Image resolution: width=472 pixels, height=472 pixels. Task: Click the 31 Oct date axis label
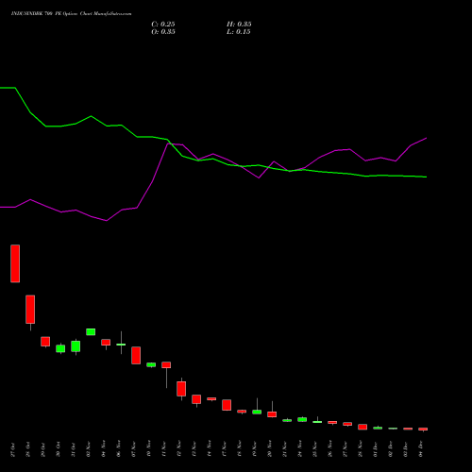coord(73,449)
